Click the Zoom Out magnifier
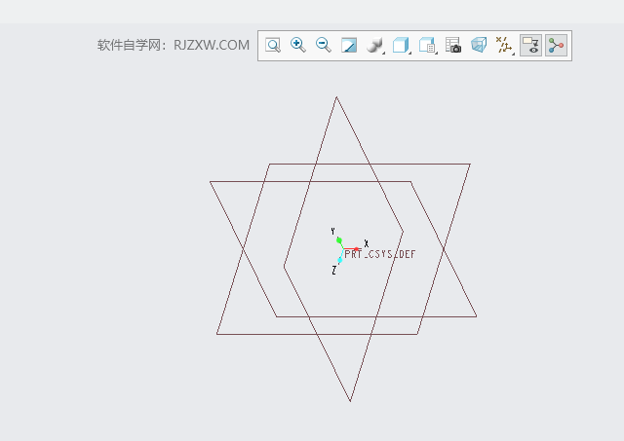624x441 pixels. (x=324, y=45)
